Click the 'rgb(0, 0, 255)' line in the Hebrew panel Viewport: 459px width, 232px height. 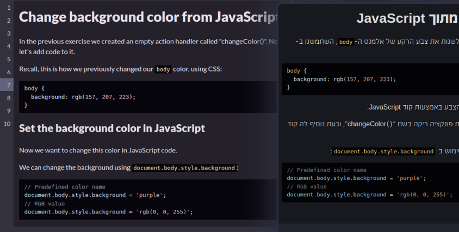(370, 195)
